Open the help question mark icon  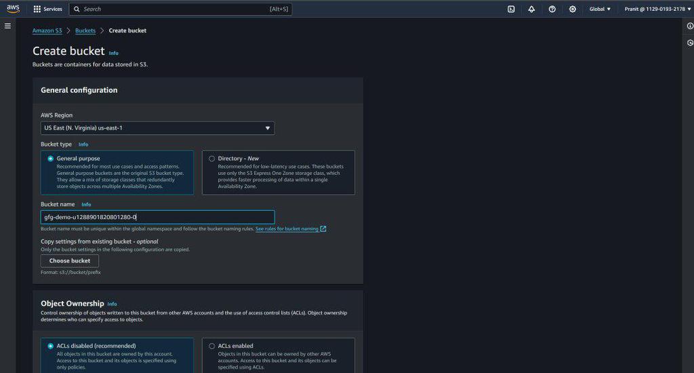click(552, 9)
